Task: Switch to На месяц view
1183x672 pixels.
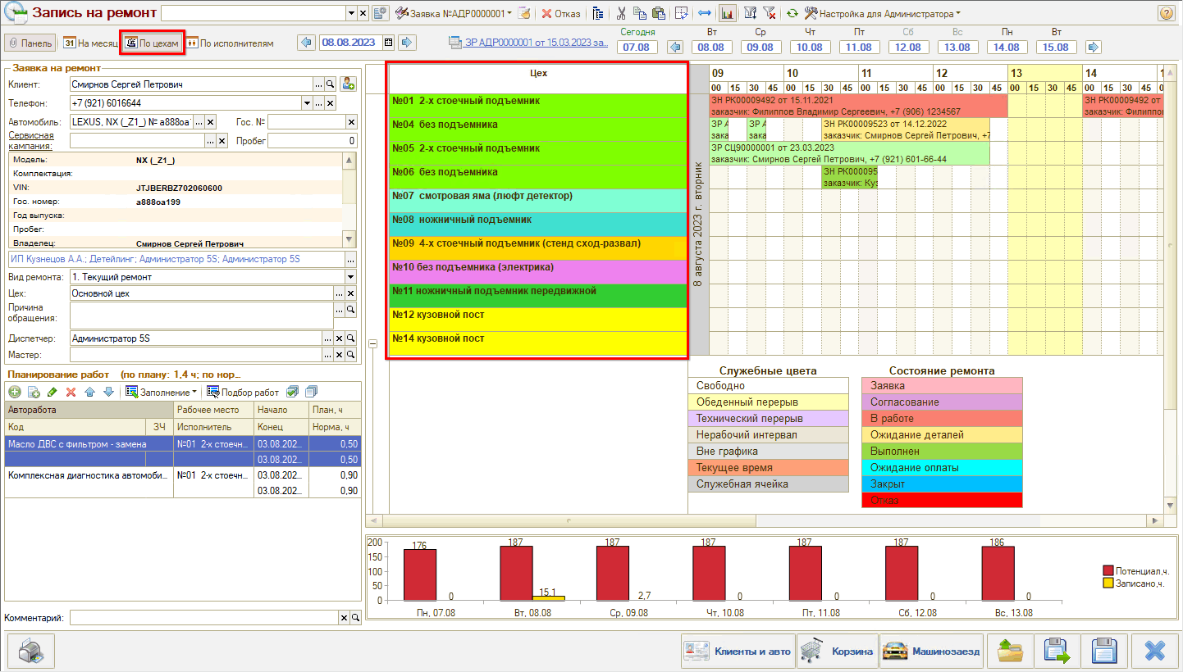Action: 90,43
